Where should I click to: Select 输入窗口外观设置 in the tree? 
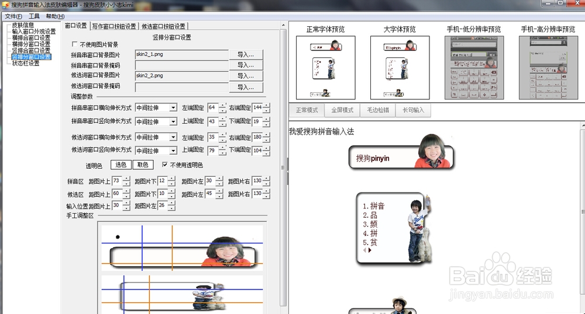coord(34,32)
